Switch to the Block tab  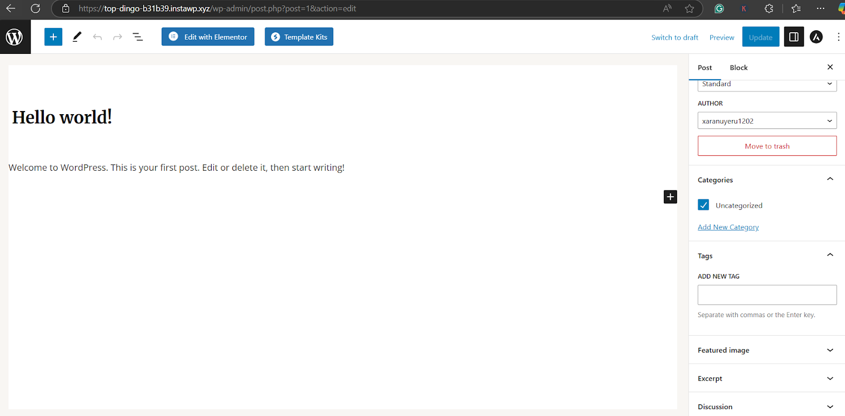[x=739, y=68]
